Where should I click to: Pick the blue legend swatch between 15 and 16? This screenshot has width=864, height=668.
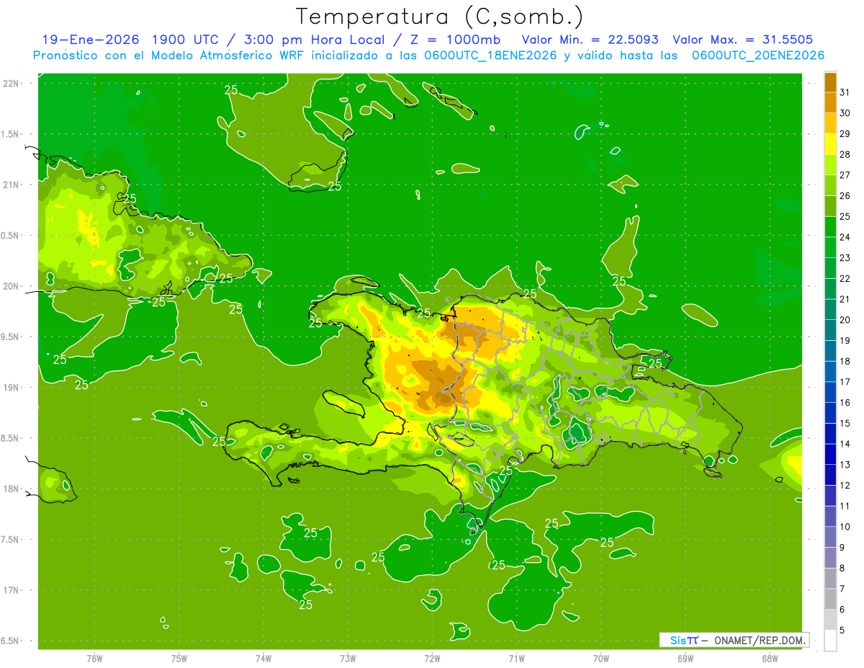tap(830, 413)
